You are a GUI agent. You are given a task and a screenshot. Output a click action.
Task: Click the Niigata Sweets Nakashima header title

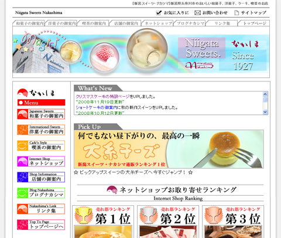(39, 13)
